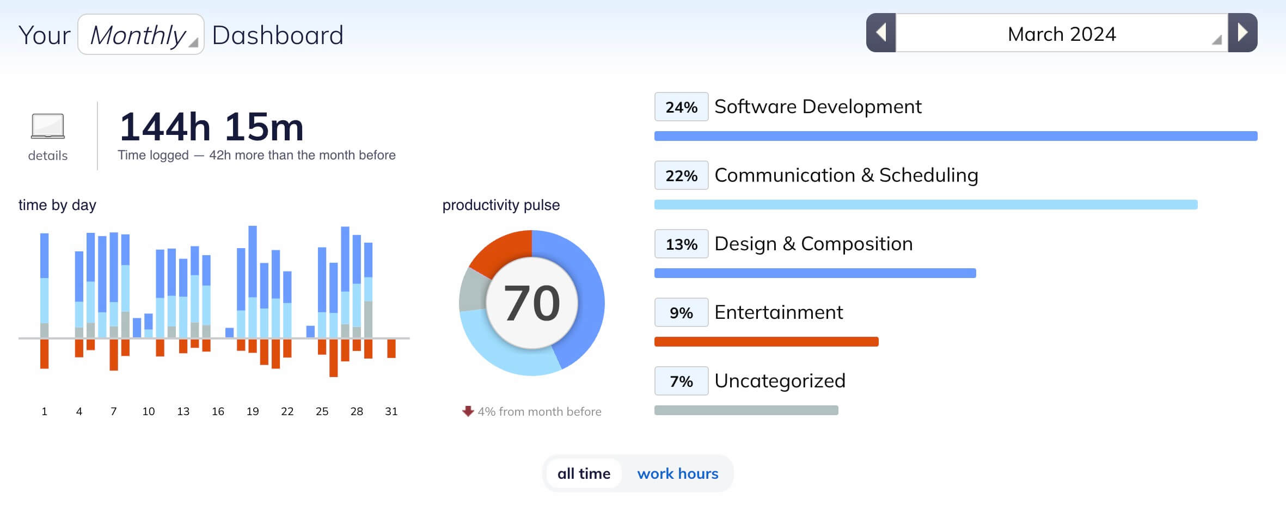Click the laptop details icon
1286x506 pixels.
click(x=48, y=126)
